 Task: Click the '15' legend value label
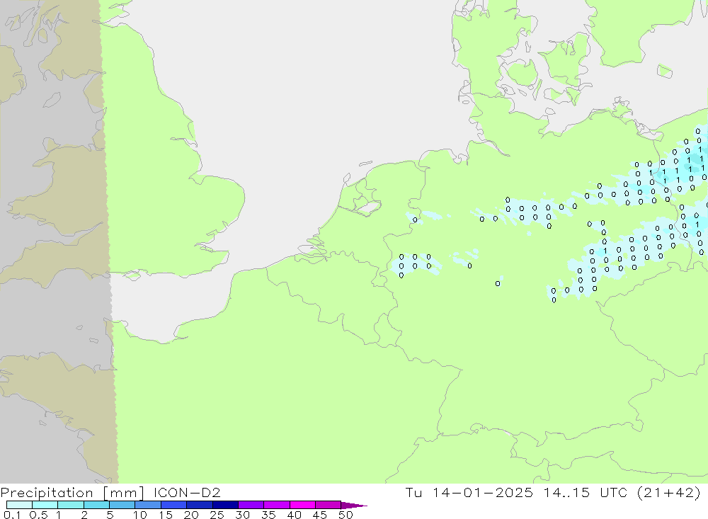coord(166,515)
